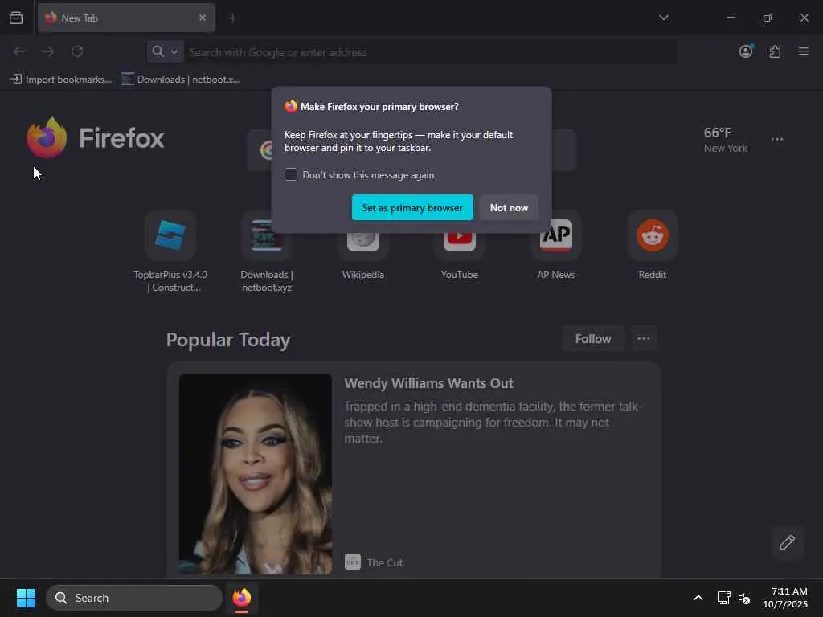Go forward one page
Image resolution: width=823 pixels, height=617 pixels.
47,51
